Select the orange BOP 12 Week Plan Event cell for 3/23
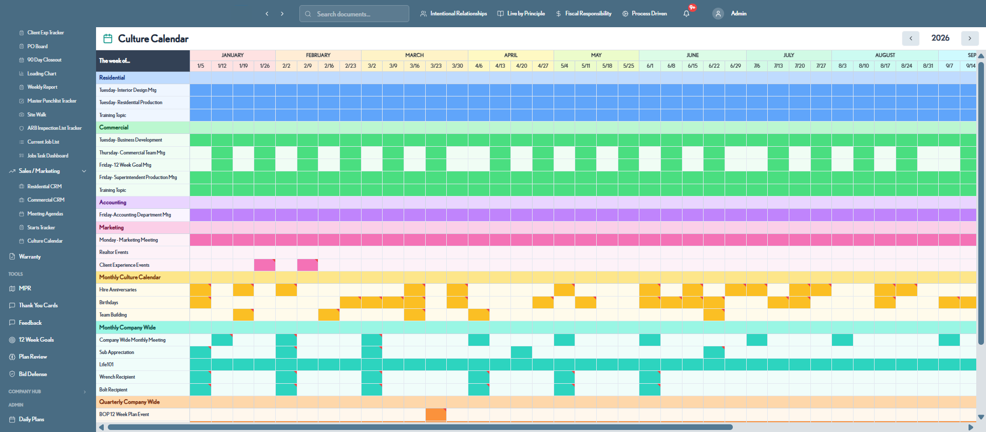 [436, 415]
